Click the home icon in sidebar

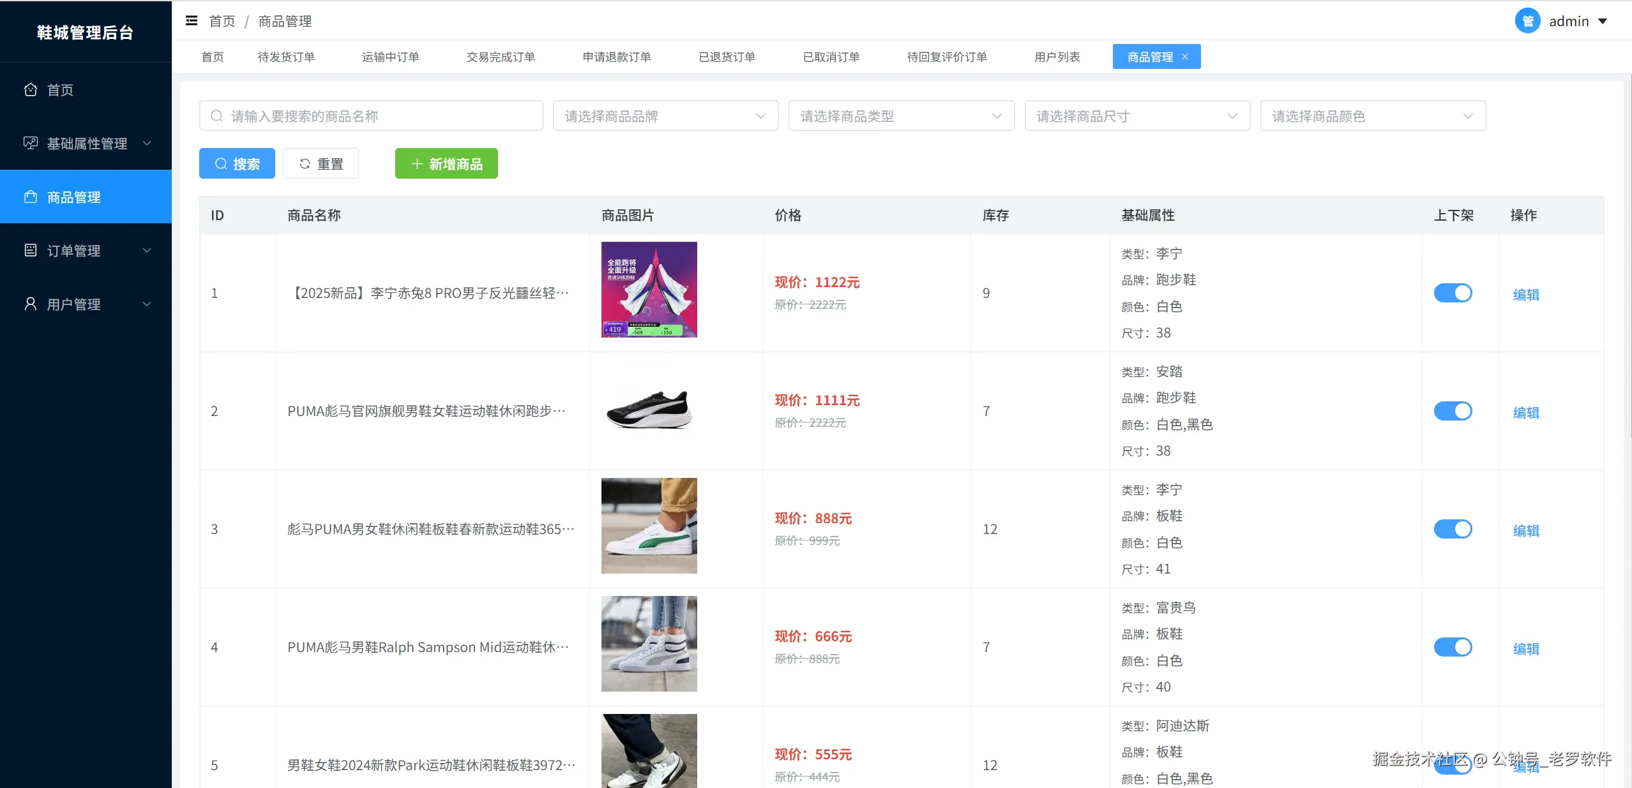coord(30,89)
